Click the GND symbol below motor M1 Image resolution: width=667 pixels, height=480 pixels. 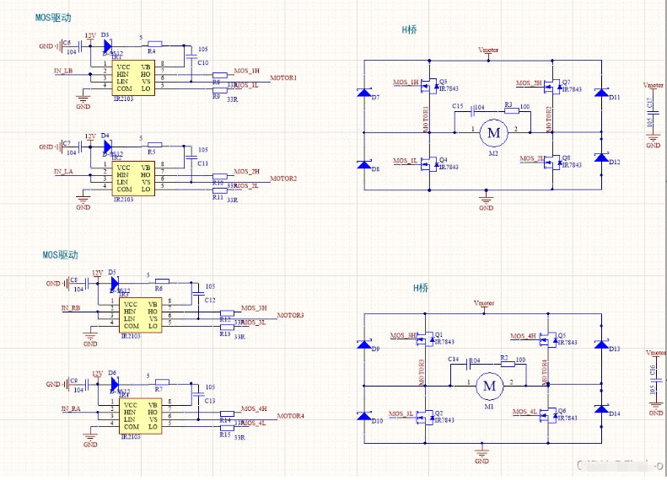[x=482, y=454]
